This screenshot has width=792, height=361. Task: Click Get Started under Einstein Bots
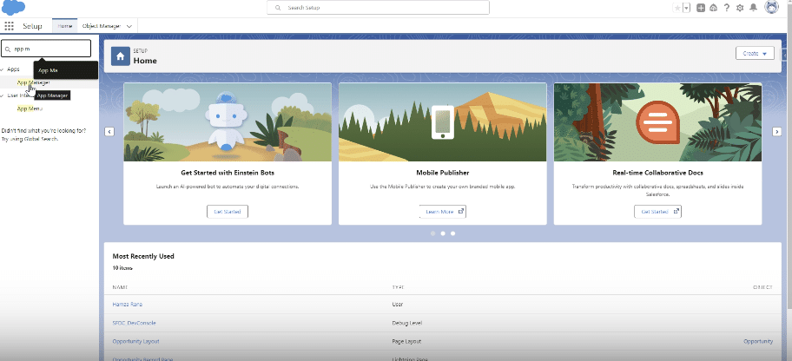tap(228, 212)
